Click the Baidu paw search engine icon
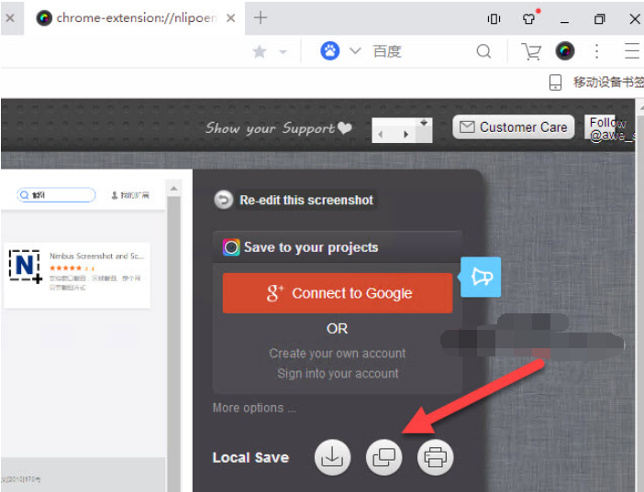This screenshot has width=644, height=492. tap(330, 51)
